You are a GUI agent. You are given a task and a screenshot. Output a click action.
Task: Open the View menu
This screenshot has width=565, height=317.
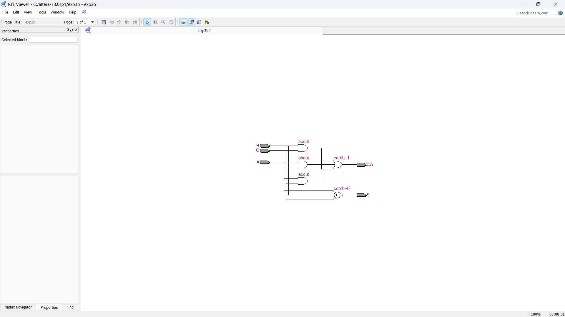point(28,12)
